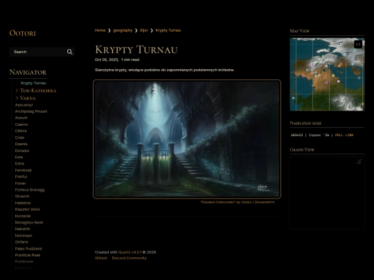374x280 pixels.
Task: Collapse the Navigator section heading
Action: tap(28, 72)
